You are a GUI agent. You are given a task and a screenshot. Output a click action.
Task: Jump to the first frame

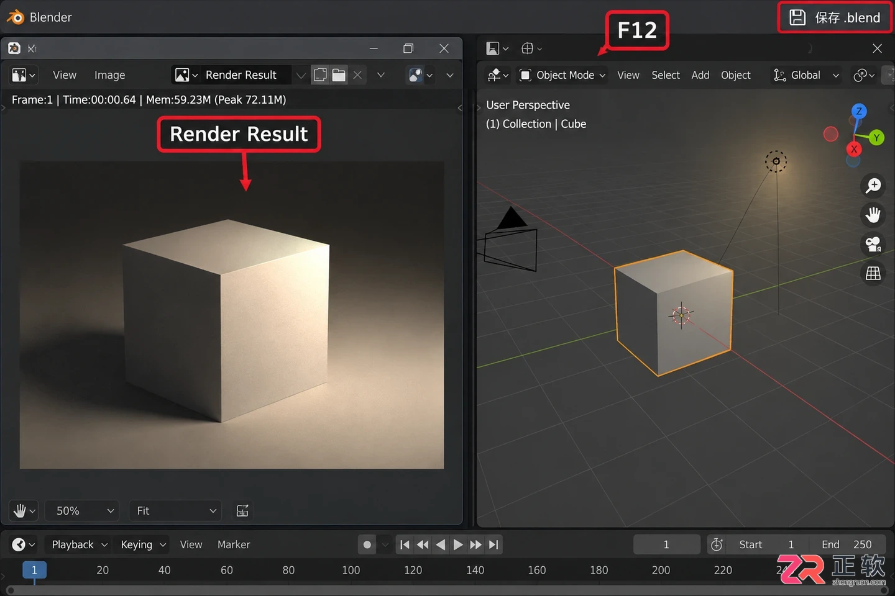point(405,545)
